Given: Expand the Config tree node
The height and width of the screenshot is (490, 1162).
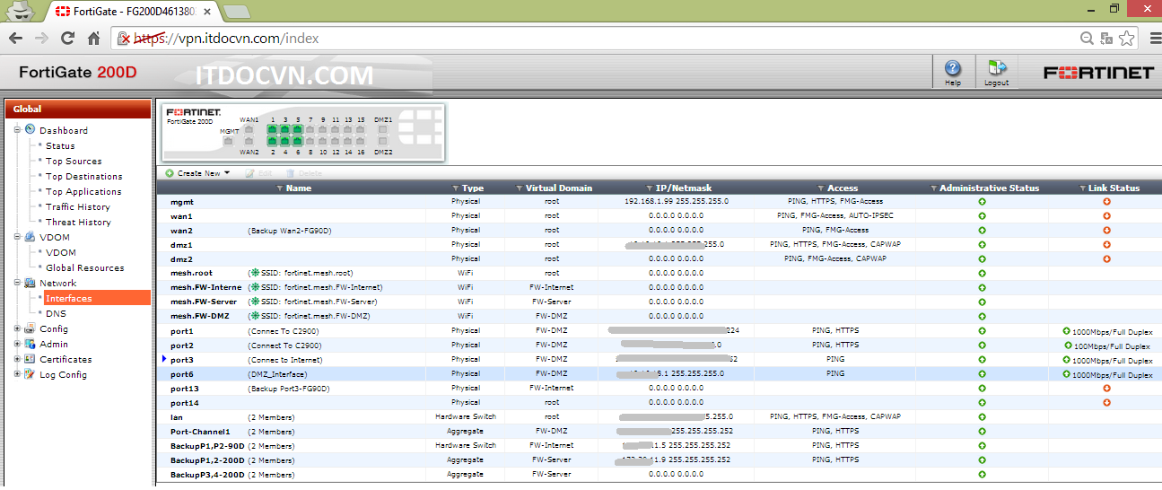Looking at the screenshot, I should tap(17, 329).
